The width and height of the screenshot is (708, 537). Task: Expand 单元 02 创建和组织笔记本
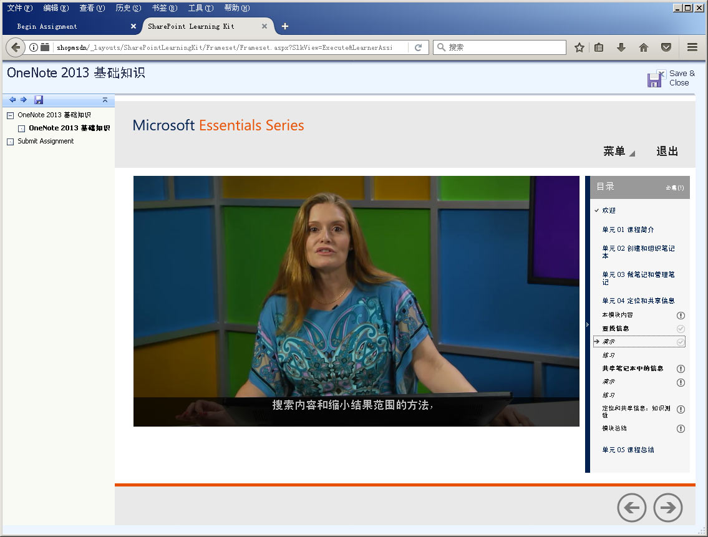[639, 252]
